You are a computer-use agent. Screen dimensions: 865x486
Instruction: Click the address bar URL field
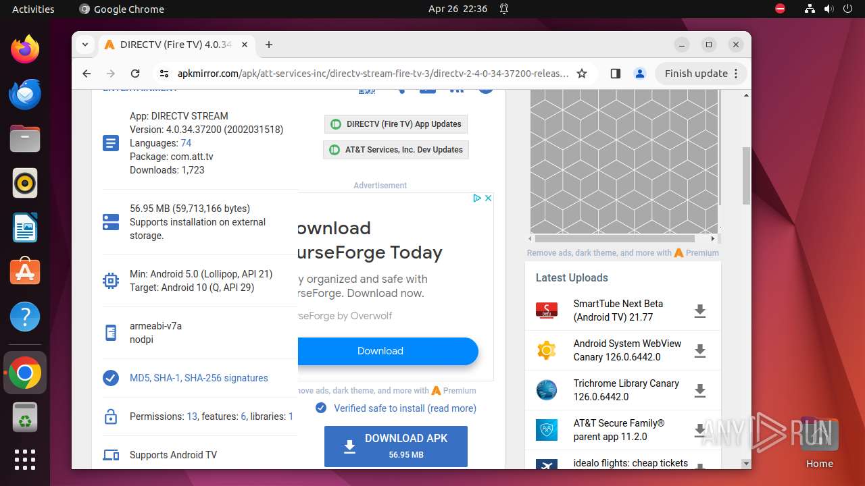click(373, 74)
